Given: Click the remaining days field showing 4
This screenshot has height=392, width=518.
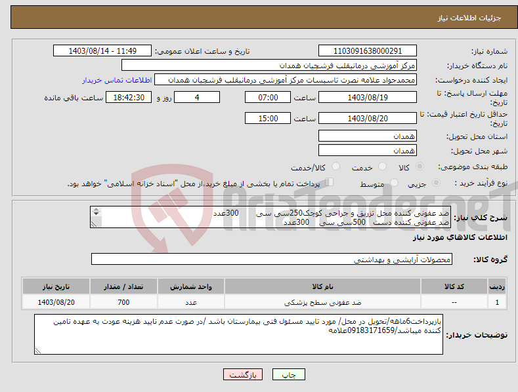Looking at the screenshot, I should (197, 97).
